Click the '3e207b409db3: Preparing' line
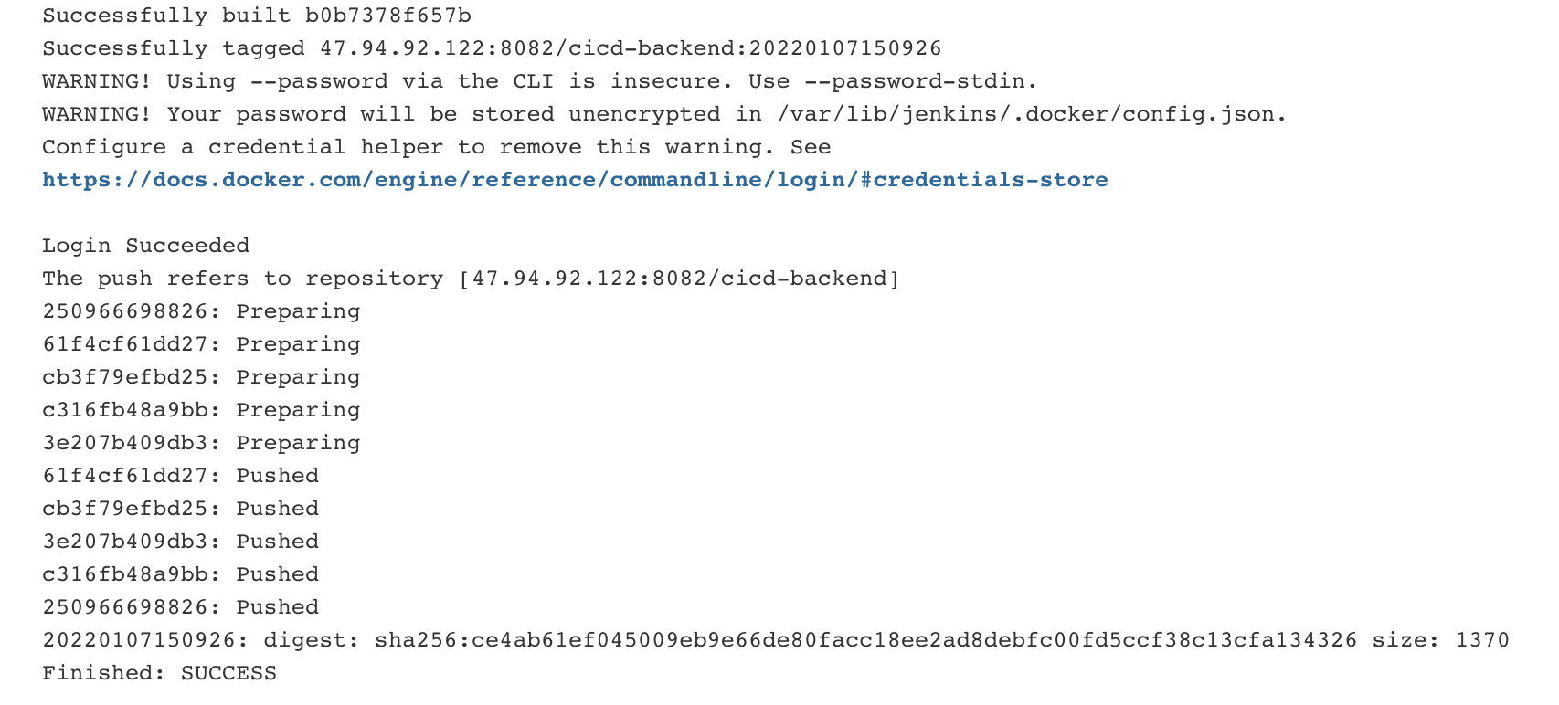The height and width of the screenshot is (705, 1559). coord(201,443)
